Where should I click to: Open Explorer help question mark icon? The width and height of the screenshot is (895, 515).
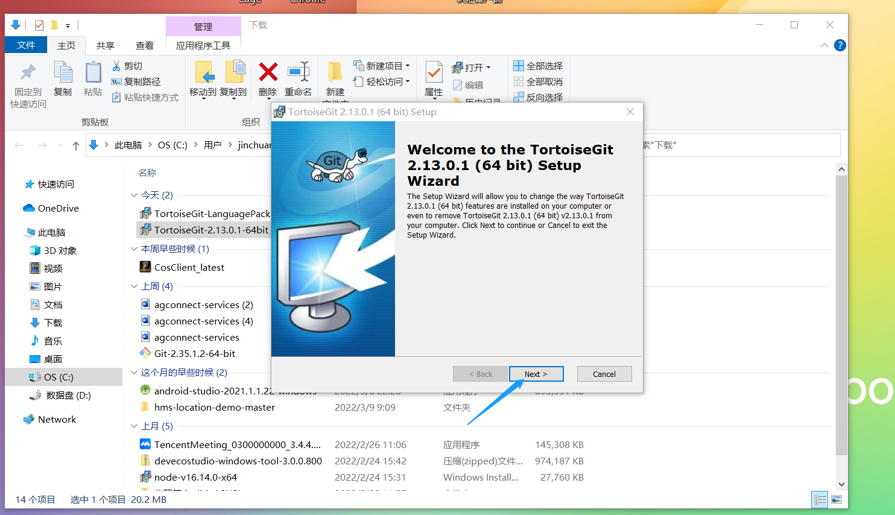(x=840, y=45)
